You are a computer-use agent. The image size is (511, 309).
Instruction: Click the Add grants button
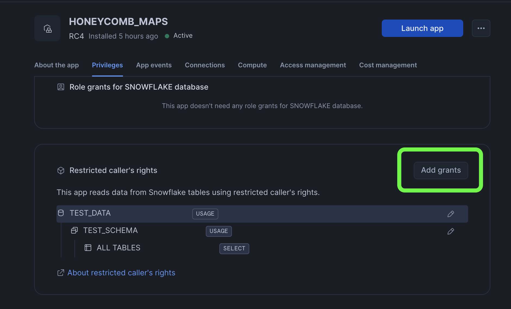pos(440,170)
